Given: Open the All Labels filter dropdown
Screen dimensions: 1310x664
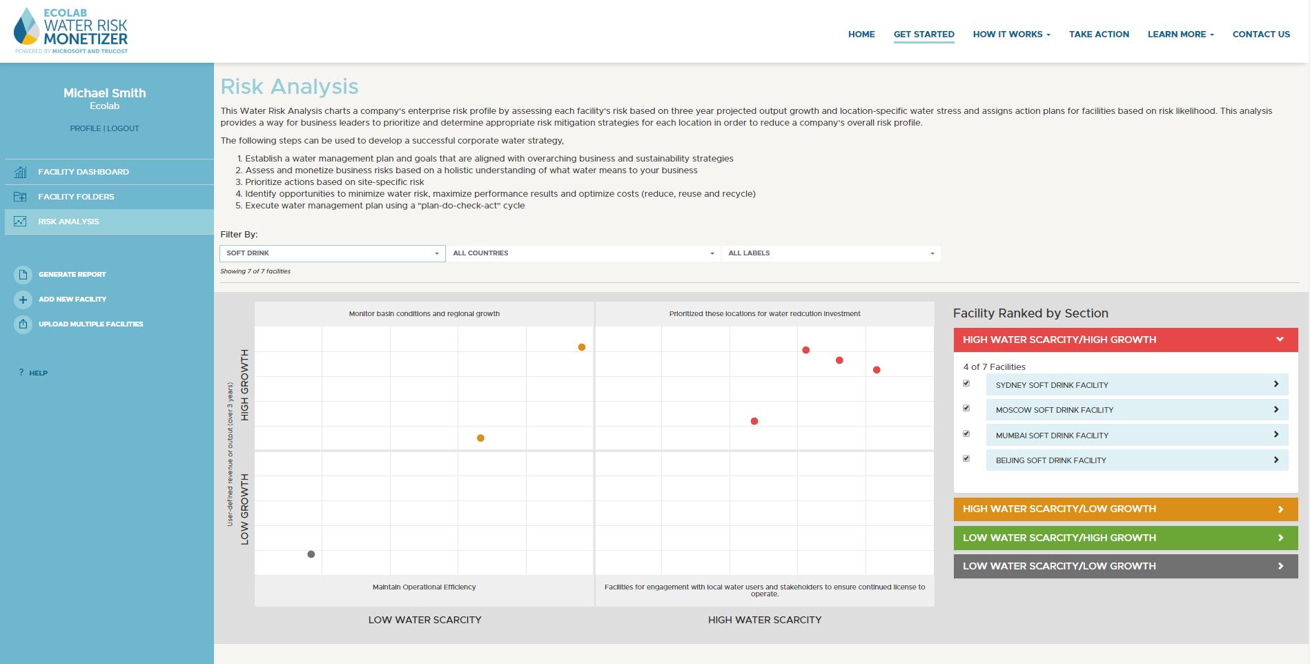Looking at the screenshot, I should click(x=831, y=253).
